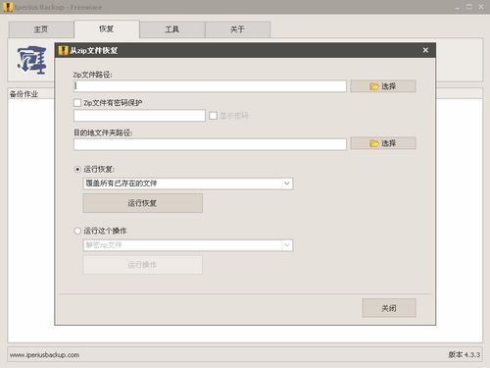Click the zip password input field
Viewport: 490px width, 368px height.
pyautogui.click(x=139, y=116)
